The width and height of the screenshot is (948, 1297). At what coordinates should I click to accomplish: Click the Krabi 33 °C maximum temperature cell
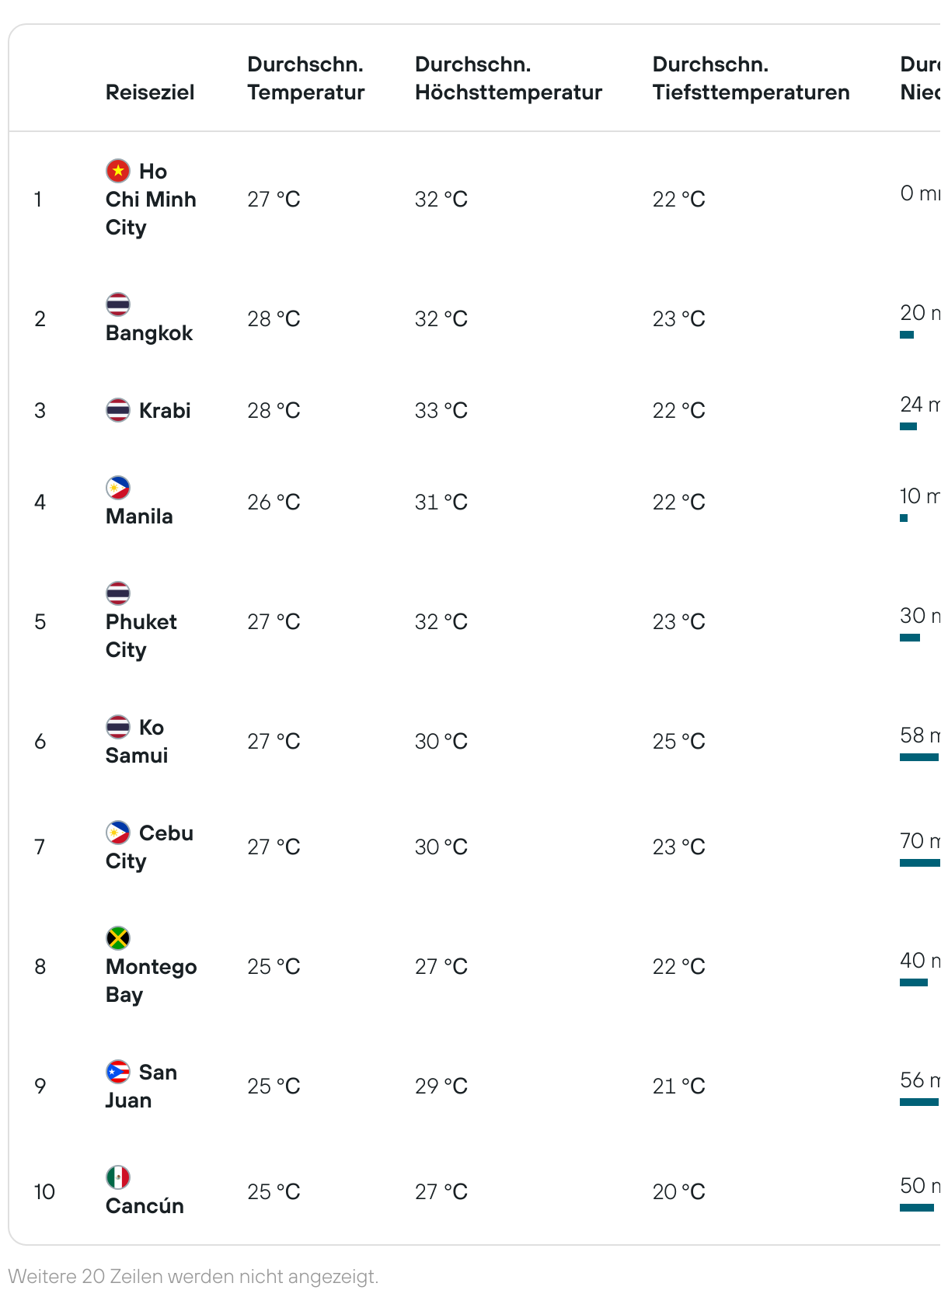point(441,410)
